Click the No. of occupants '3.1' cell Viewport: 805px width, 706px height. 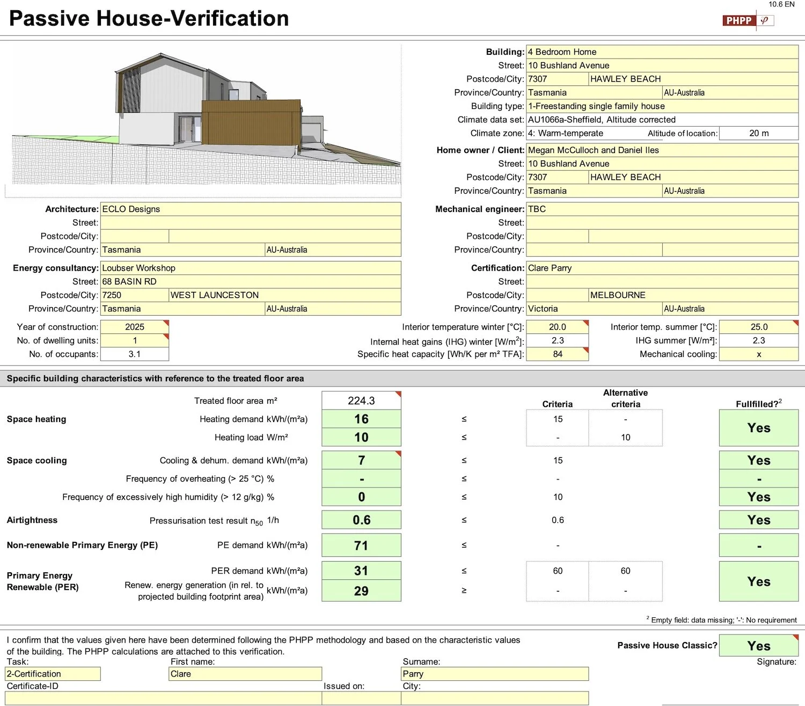(135, 354)
